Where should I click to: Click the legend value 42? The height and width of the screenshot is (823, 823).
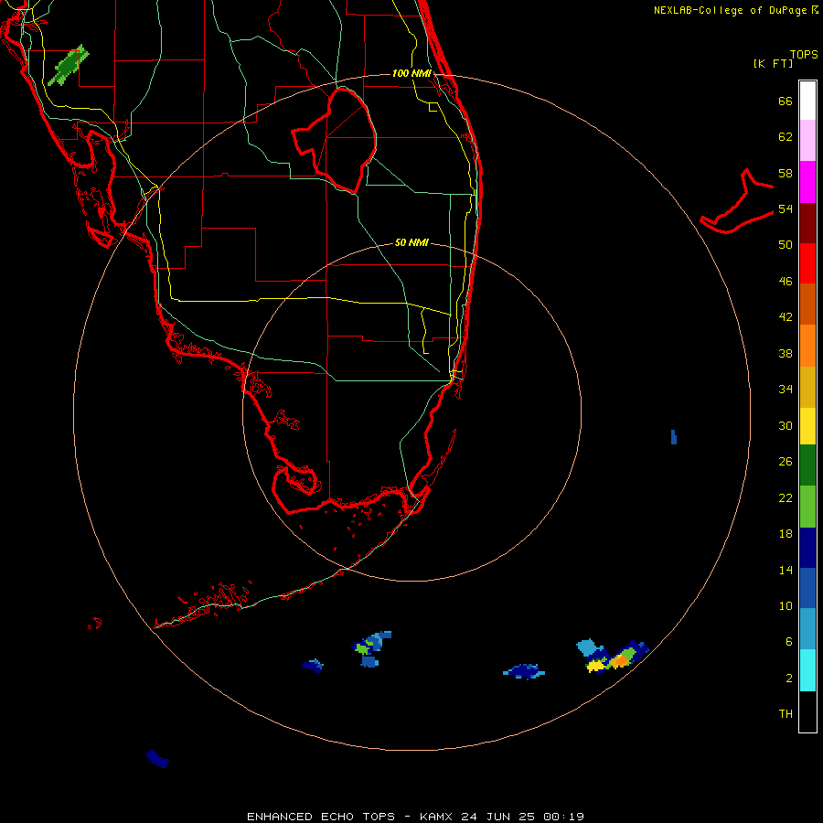(786, 317)
